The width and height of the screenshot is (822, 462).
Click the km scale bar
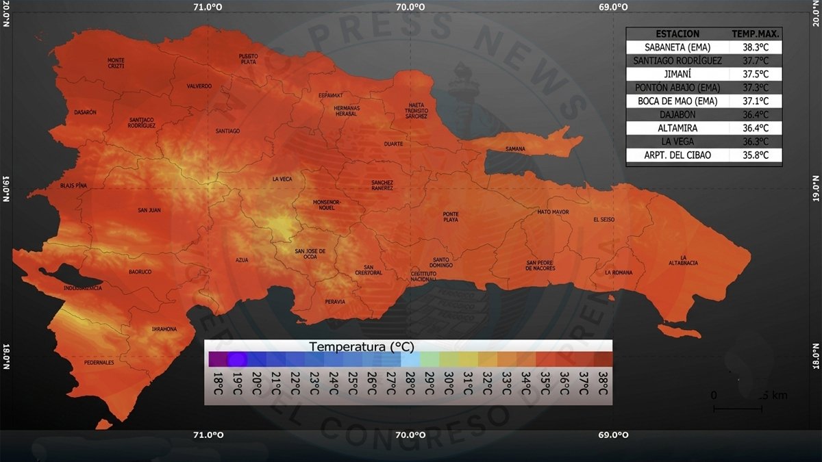click(738, 409)
